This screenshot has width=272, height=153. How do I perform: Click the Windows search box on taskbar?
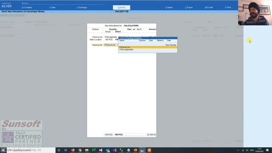pos(31,150)
